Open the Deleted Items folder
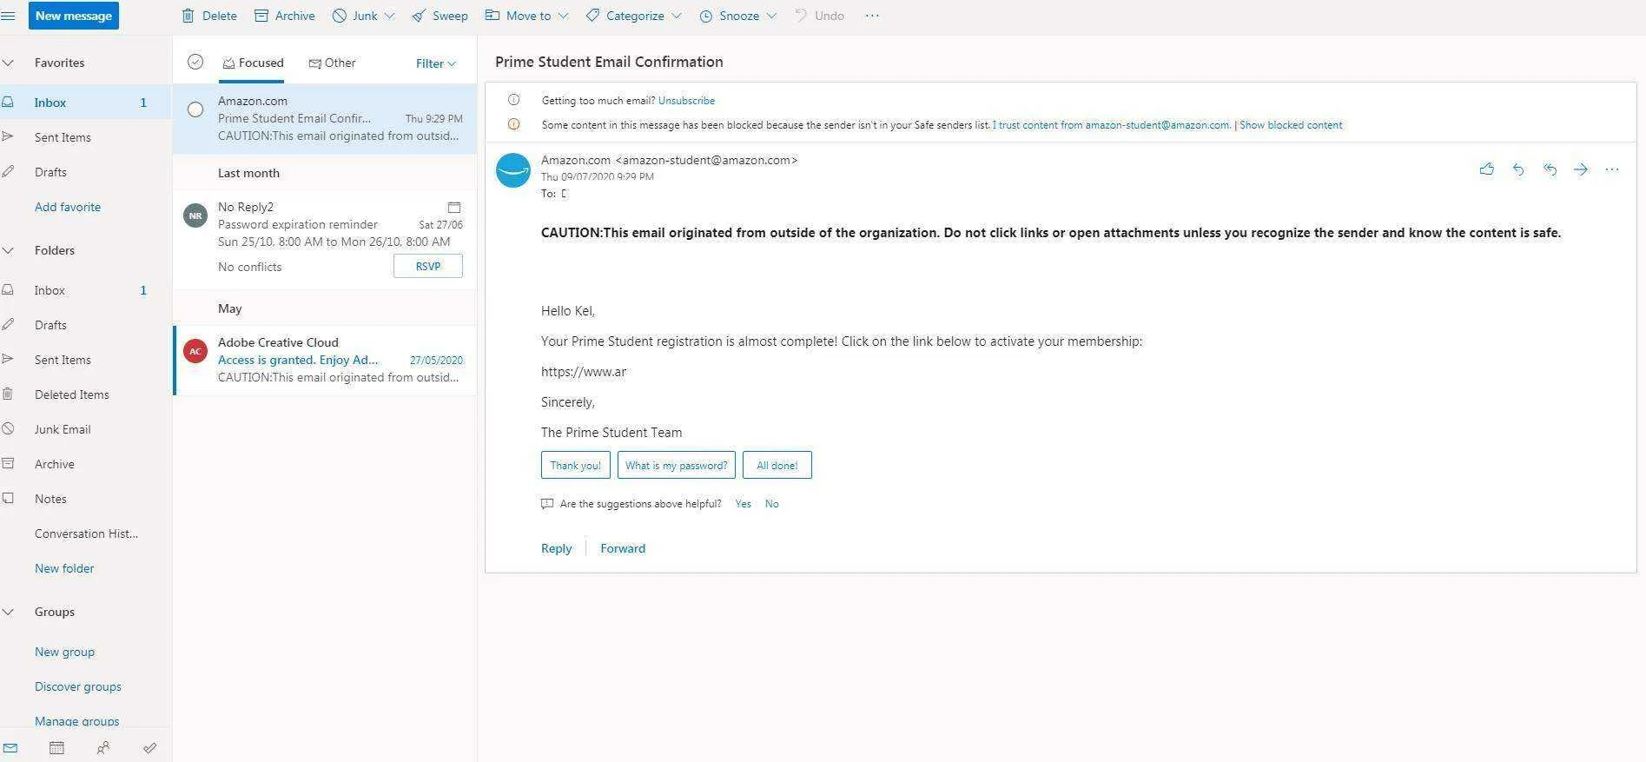Viewport: 1646px width, 762px height. point(85,394)
